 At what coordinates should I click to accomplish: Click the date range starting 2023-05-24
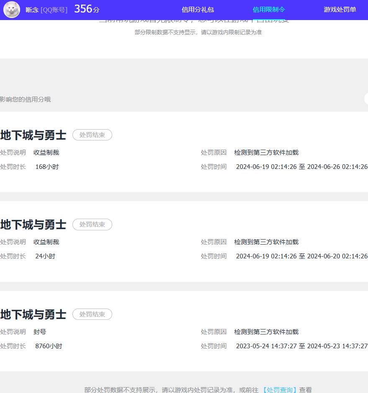(x=301, y=346)
